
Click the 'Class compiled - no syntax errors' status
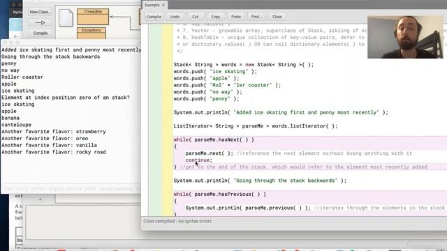177,221
